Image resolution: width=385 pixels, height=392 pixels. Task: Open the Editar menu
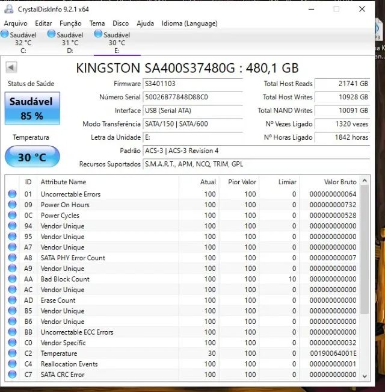[x=43, y=23]
